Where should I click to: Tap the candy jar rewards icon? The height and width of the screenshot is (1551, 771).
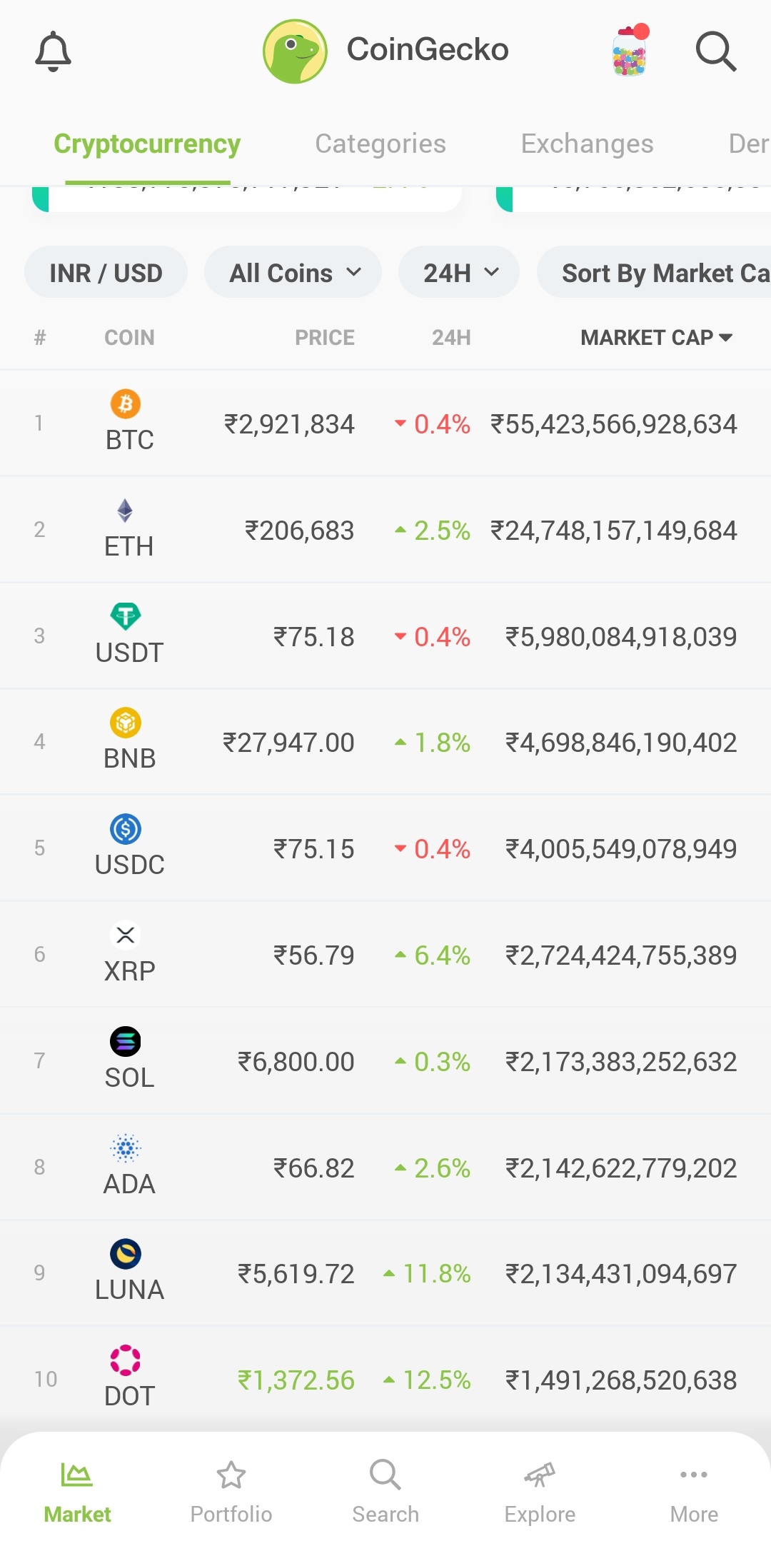click(x=630, y=50)
